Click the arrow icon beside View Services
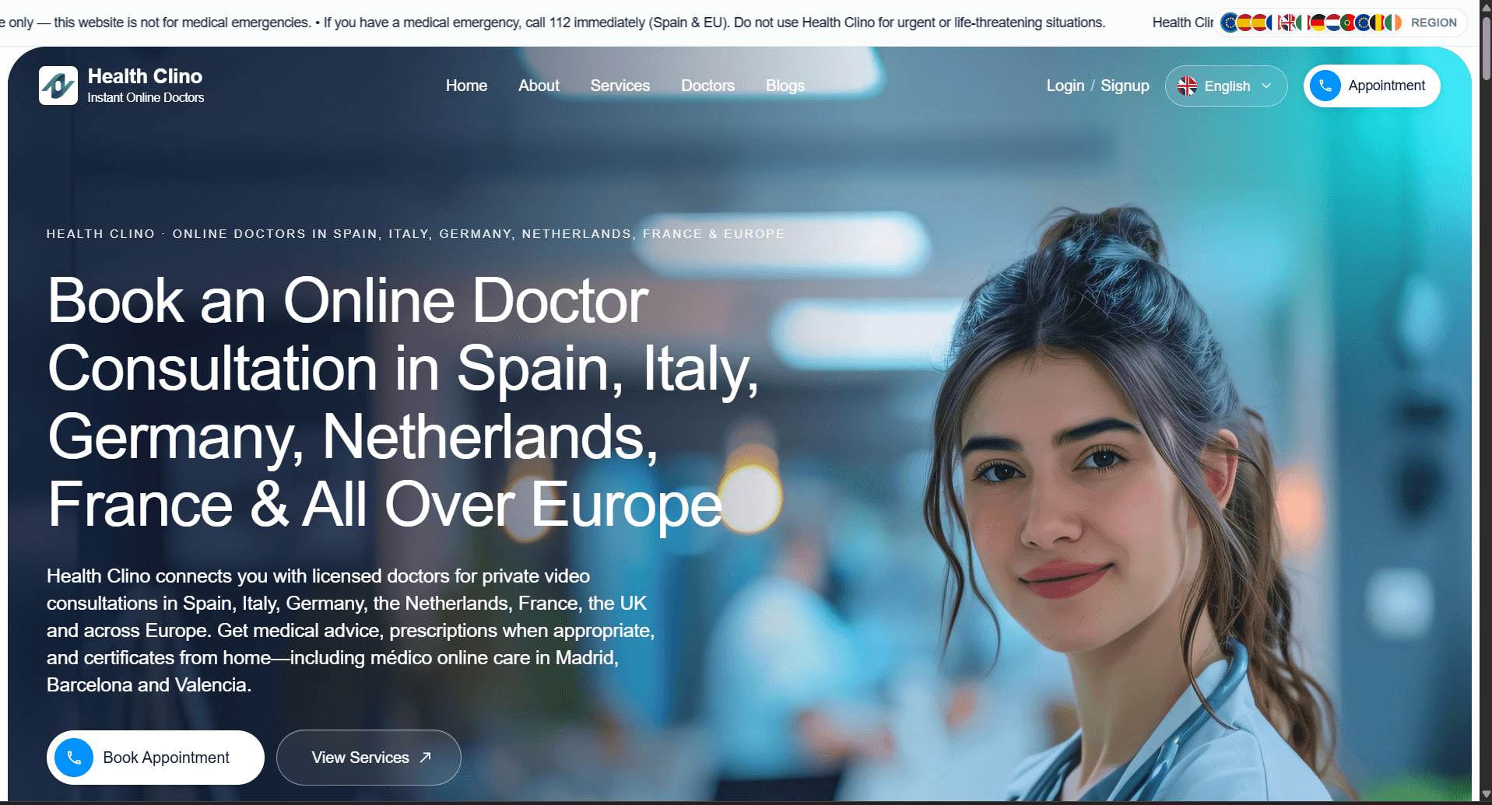 tap(425, 757)
